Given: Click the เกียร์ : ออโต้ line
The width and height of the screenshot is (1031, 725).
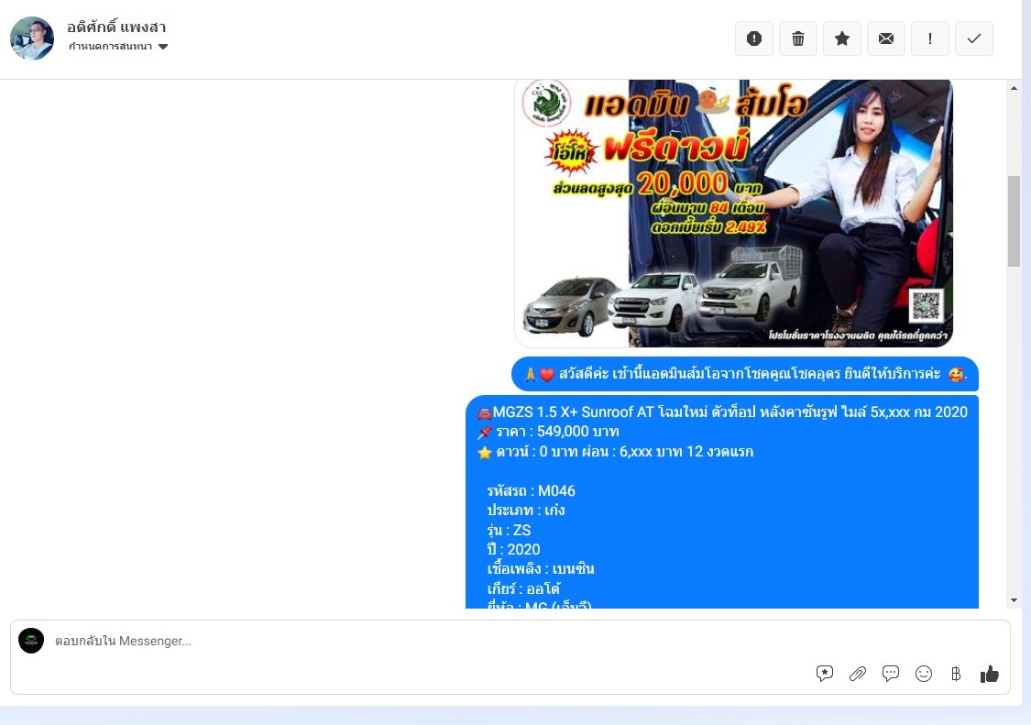Looking at the screenshot, I should pyautogui.click(x=524, y=588).
